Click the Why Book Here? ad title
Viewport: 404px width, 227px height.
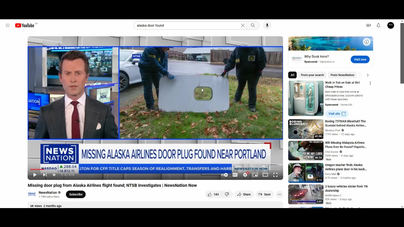point(316,57)
